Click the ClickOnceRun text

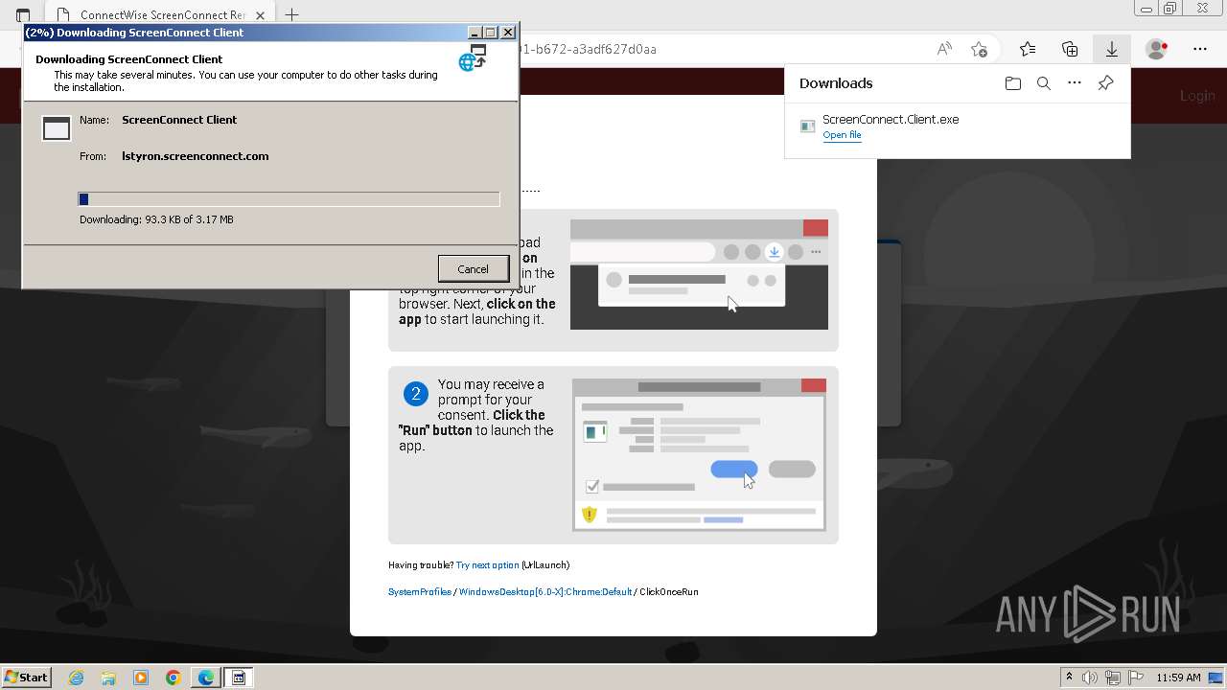click(669, 592)
